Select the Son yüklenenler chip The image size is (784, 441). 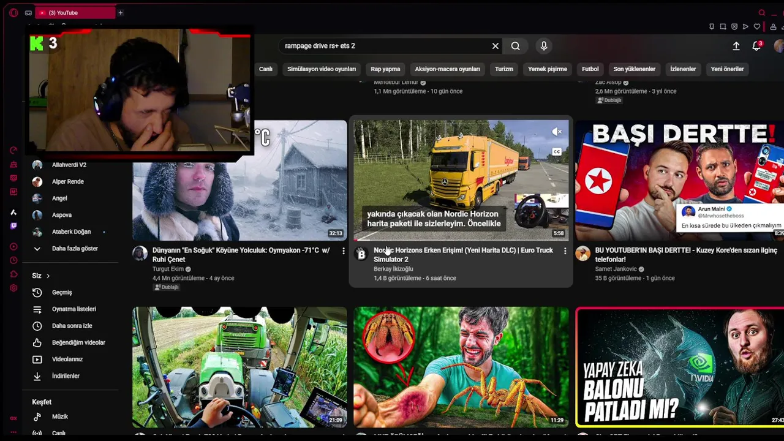tap(635, 69)
